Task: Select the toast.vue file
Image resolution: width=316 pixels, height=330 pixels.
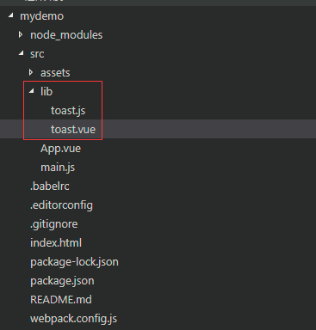Action: click(x=73, y=129)
